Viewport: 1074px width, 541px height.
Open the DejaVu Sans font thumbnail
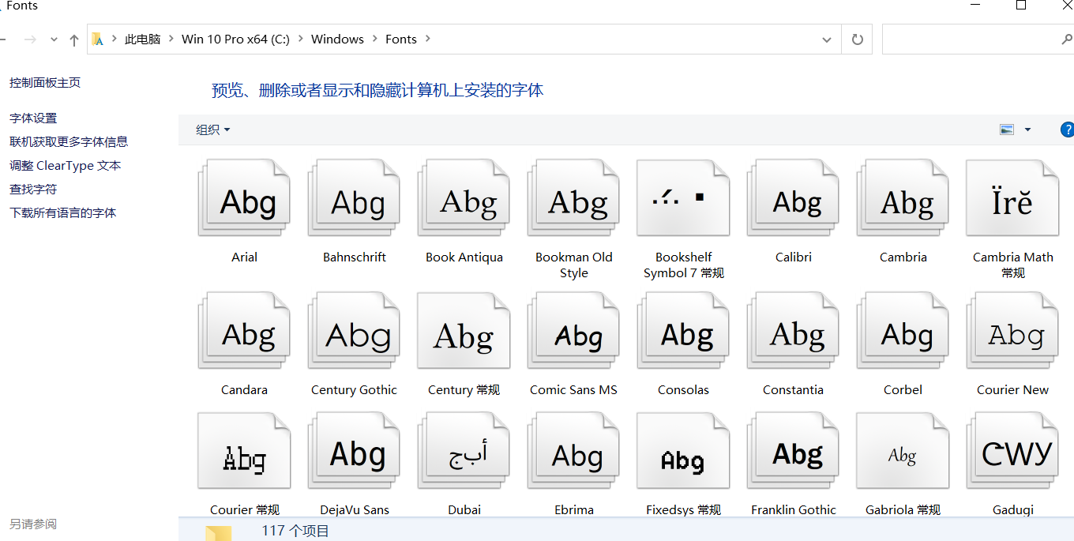point(354,450)
